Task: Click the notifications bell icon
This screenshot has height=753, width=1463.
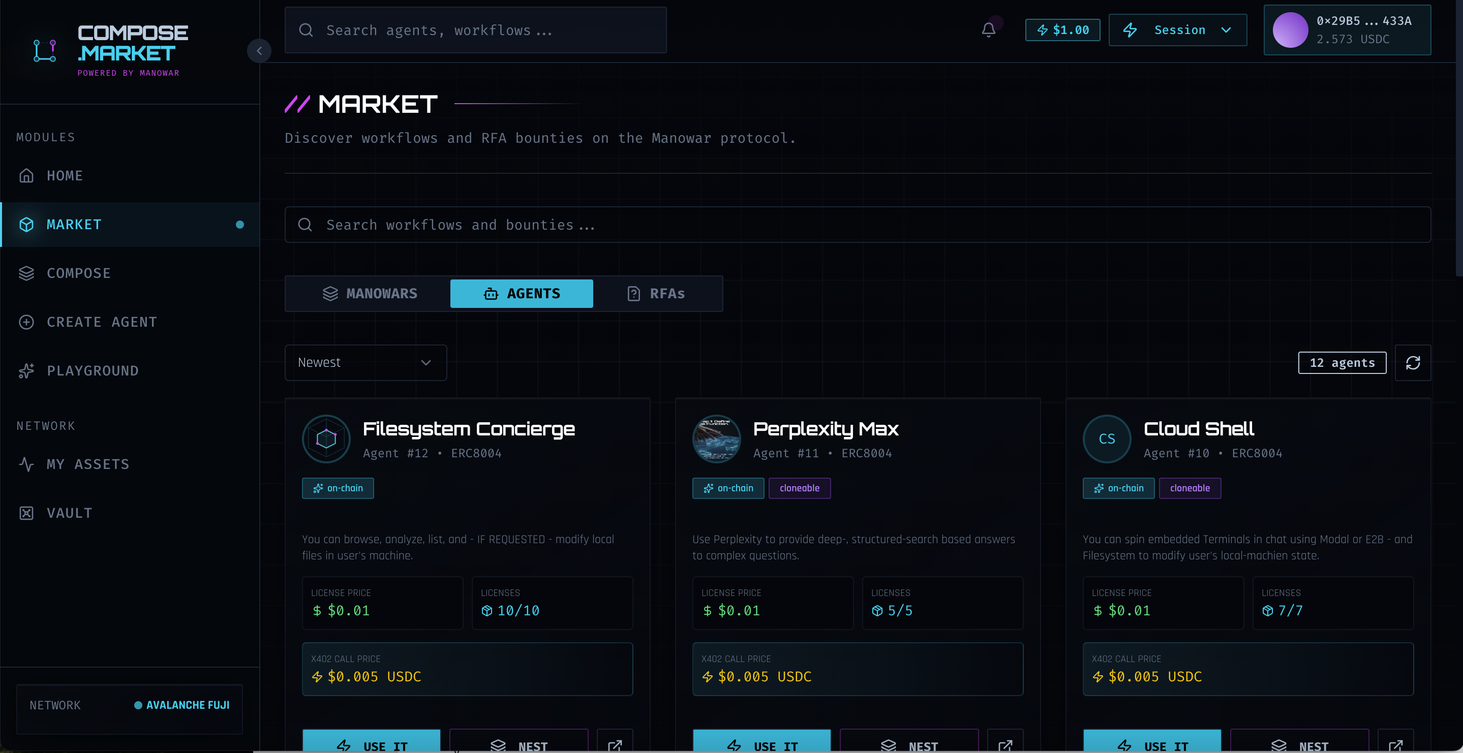Action: tap(988, 29)
